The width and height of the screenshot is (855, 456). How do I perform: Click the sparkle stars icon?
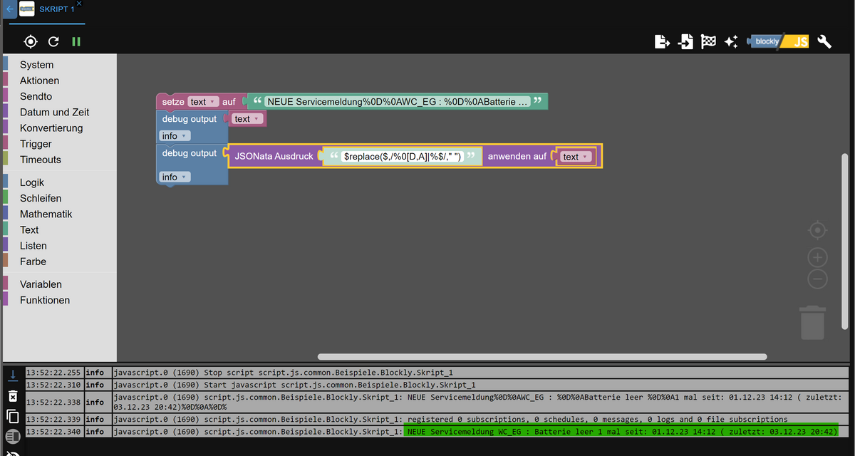point(731,41)
